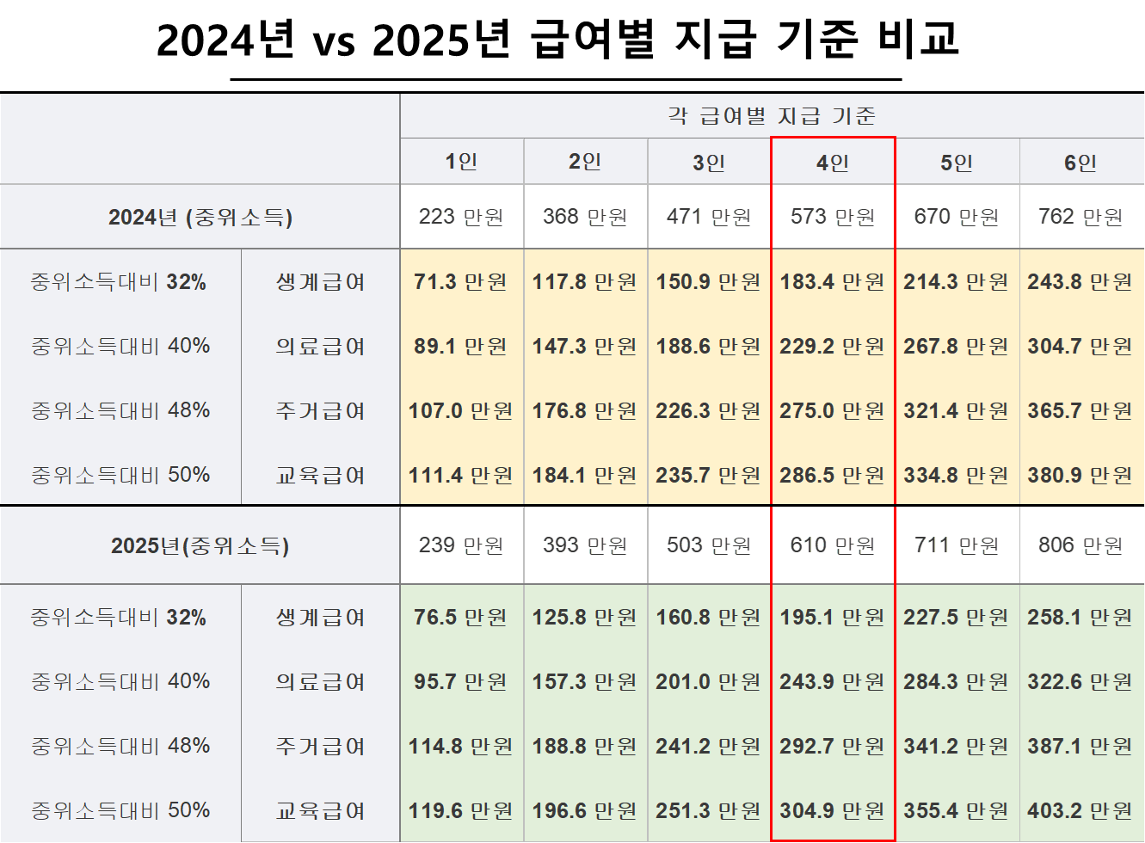The height and width of the screenshot is (843, 1145).
Task: Click the '214.3 만원' value
Action: tap(957, 282)
